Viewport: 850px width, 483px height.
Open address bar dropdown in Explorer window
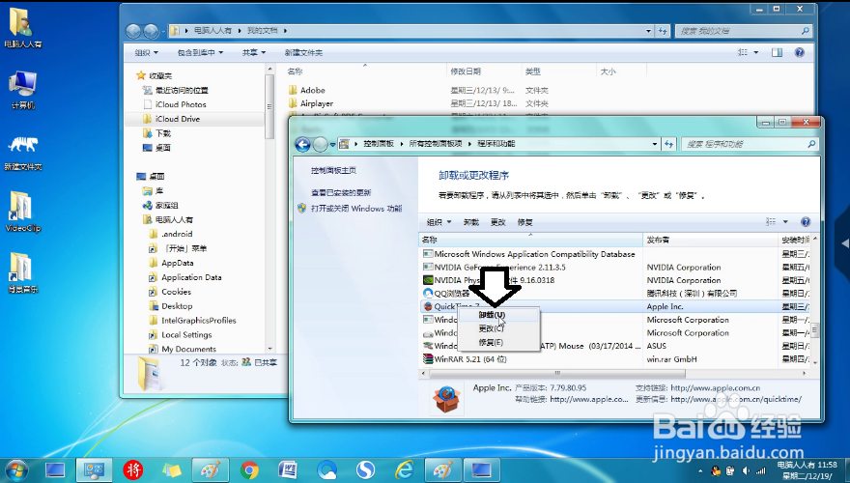[648, 31]
